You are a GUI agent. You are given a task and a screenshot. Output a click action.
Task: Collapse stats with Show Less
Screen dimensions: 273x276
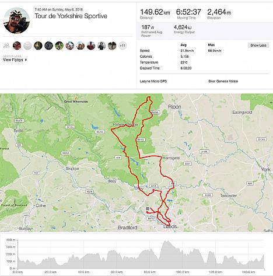(x=258, y=46)
